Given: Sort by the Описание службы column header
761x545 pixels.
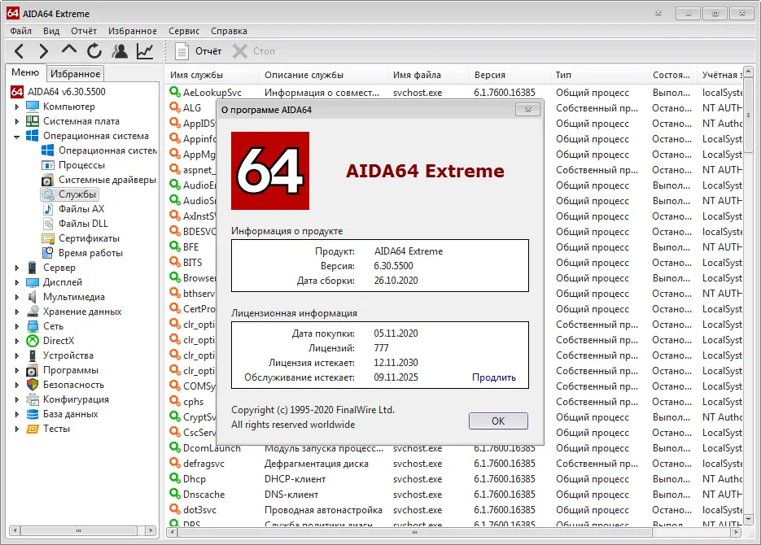Looking at the screenshot, I should [x=323, y=75].
